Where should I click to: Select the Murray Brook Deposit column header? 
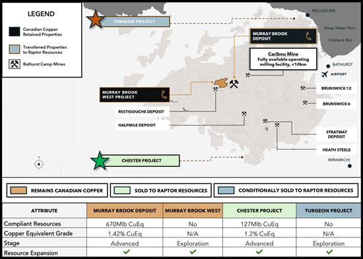pos(125,211)
